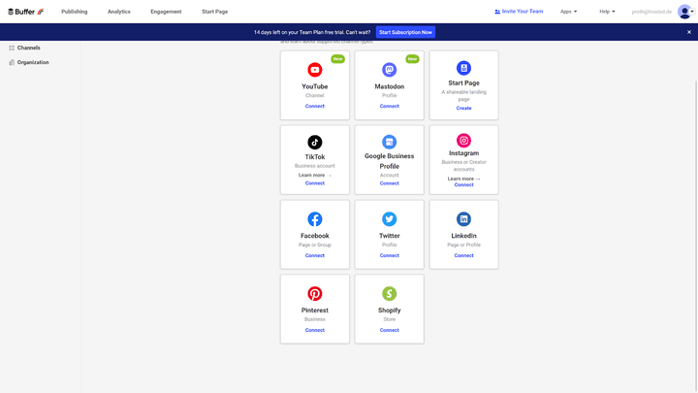
Task: Connect an Instagram account
Action: tap(463, 185)
